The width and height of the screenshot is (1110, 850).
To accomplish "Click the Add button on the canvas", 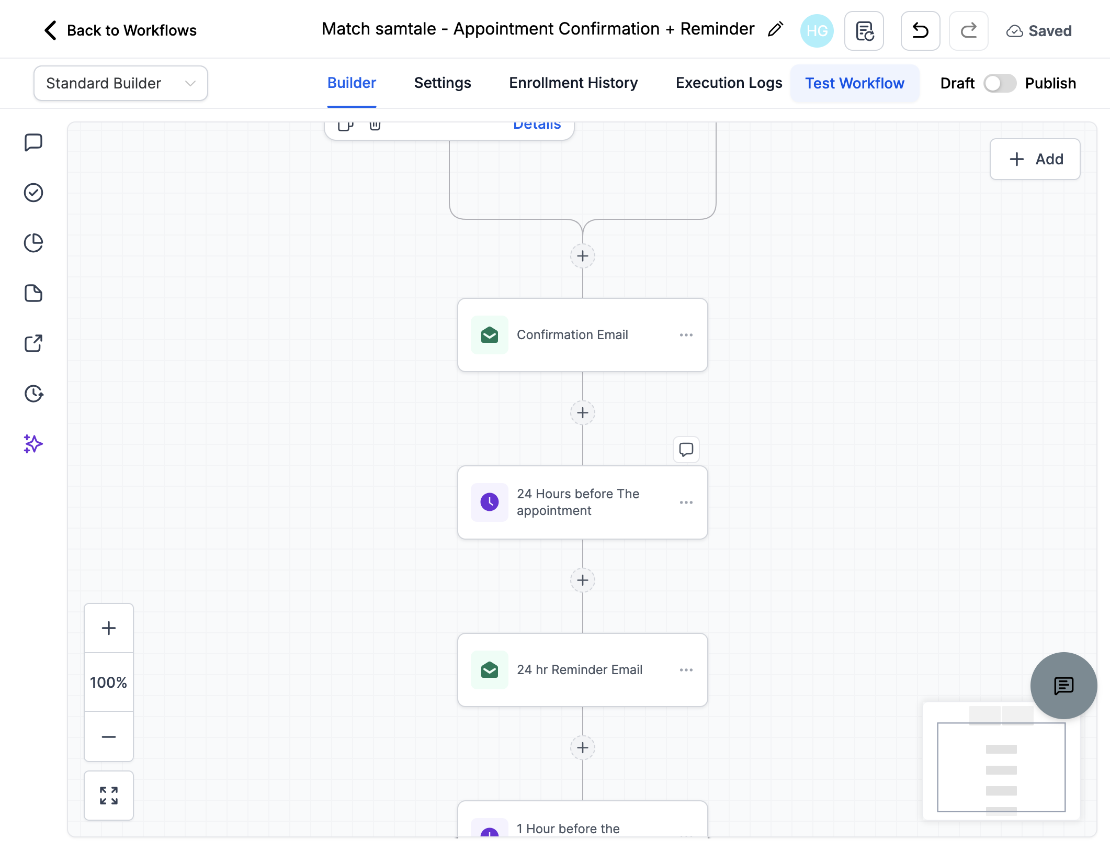I will coord(1035,159).
